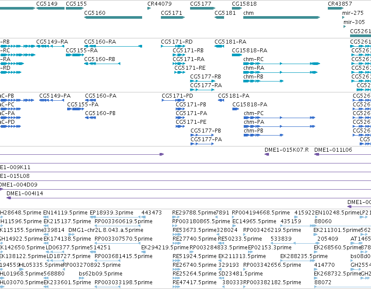Click the CG5171 gene label
The image size is (371, 289).
tap(171, 13)
